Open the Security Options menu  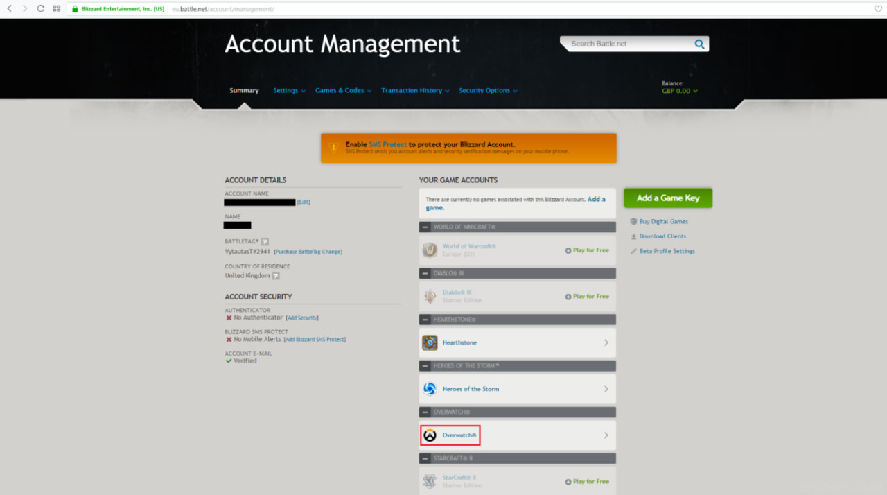pos(488,90)
